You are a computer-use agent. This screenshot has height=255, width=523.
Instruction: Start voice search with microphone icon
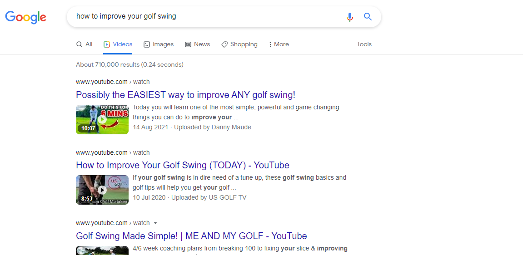(x=349, y=17)
